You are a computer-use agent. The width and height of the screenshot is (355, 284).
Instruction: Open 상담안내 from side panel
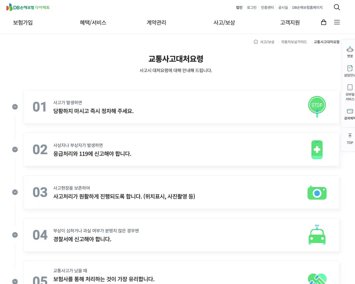pyautogui.click(x=350, y=71)
